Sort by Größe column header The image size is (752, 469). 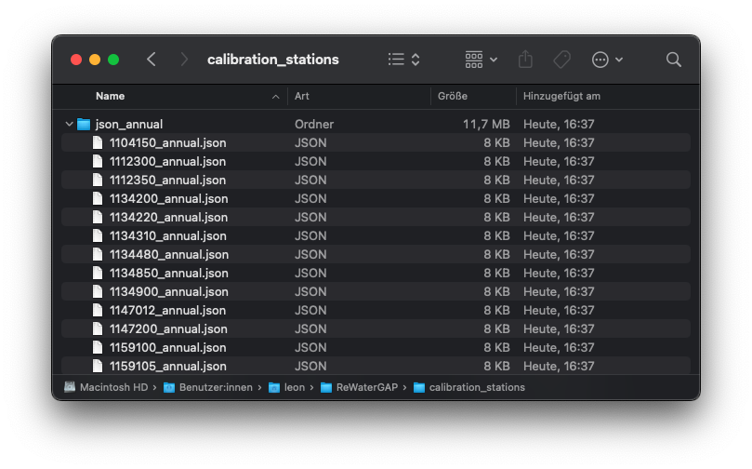tap(453, 96)
